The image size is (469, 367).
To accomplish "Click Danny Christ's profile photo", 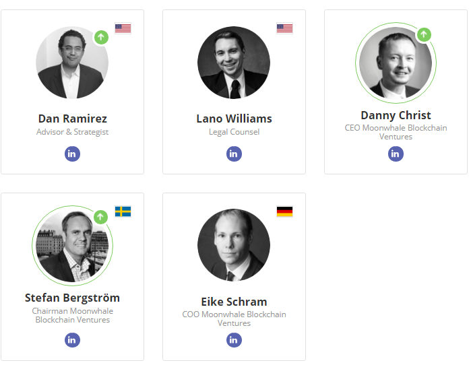I will pos(394,64).
